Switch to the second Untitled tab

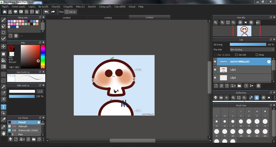click(108, 17)
